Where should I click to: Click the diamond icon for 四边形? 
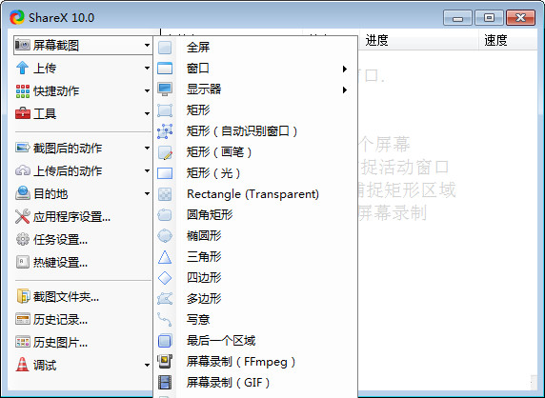click(x=165, y=278)
